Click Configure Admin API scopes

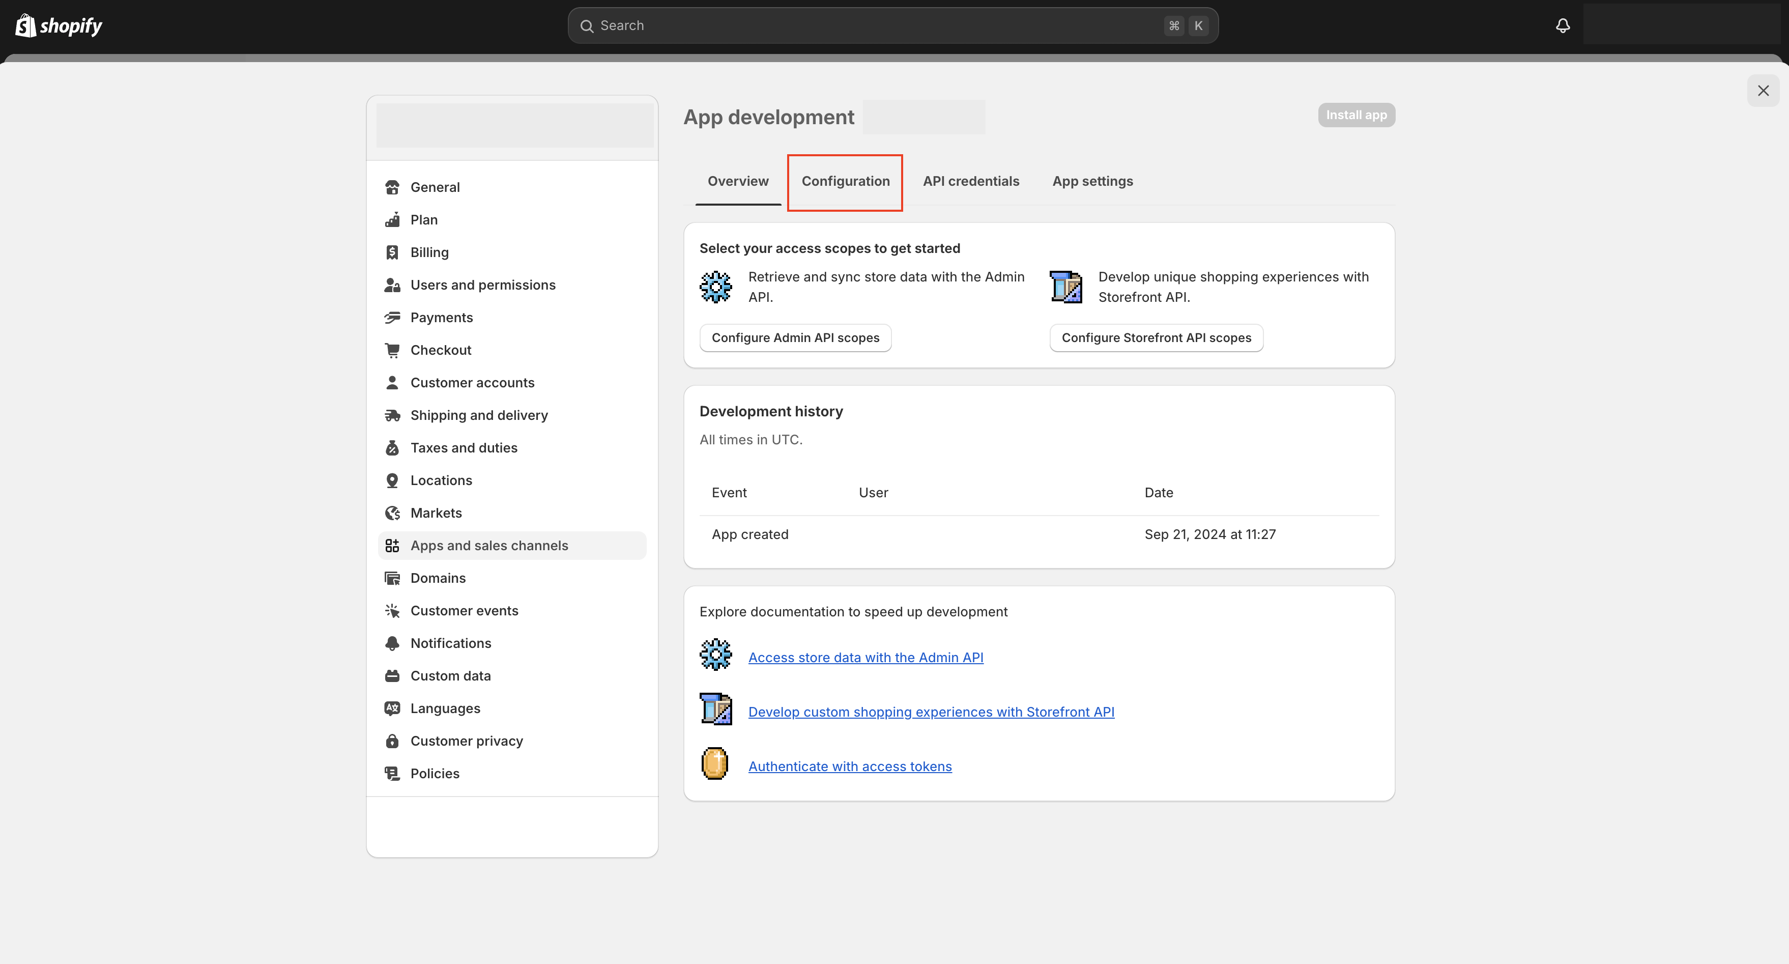pos(795,338)
